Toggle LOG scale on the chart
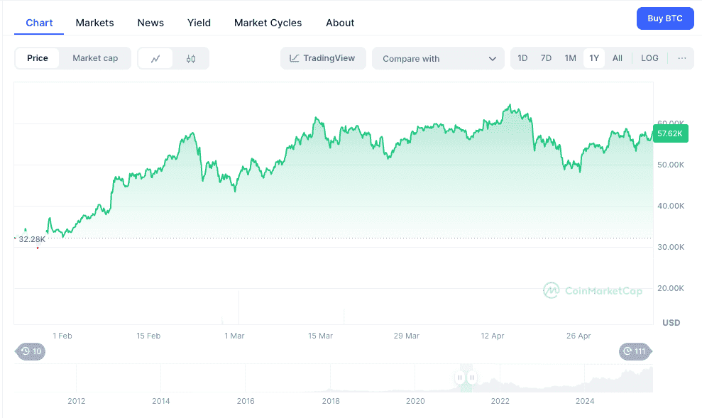Viewport: 702px width, 418px height. click(x=649, y=58)
